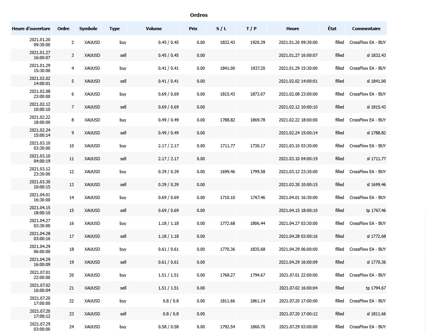Click the comment 'sl 1770.36'
Image resolution: width=426 pixels, height=333 pixels.
pos(376,262)
